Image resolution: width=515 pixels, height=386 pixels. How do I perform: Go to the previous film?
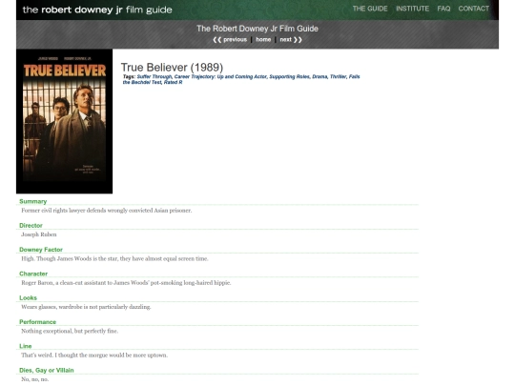(x=230, y=40)
